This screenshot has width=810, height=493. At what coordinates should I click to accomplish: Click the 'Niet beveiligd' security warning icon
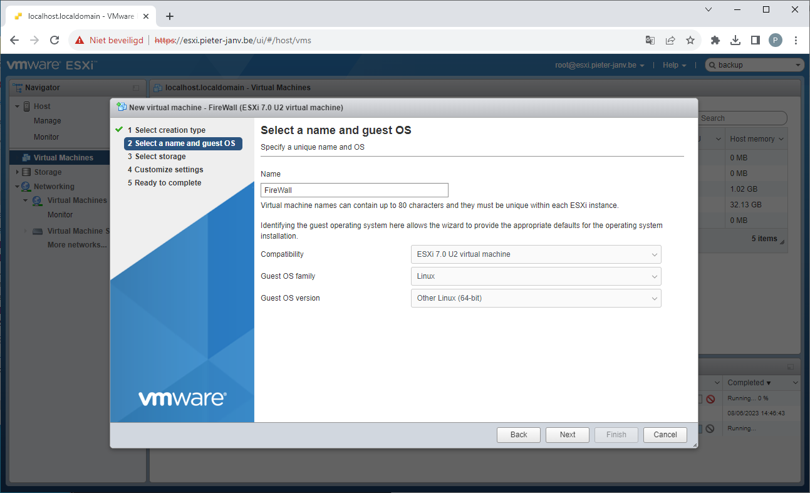80,40
